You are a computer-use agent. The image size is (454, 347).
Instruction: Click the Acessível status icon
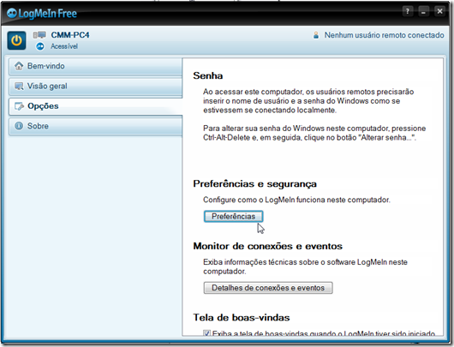(x=40, y=46)
